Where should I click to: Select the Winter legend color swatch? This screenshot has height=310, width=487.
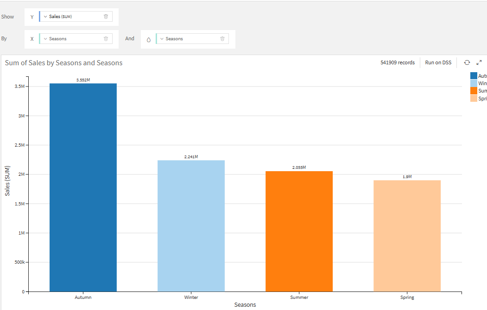click(474, 83)
